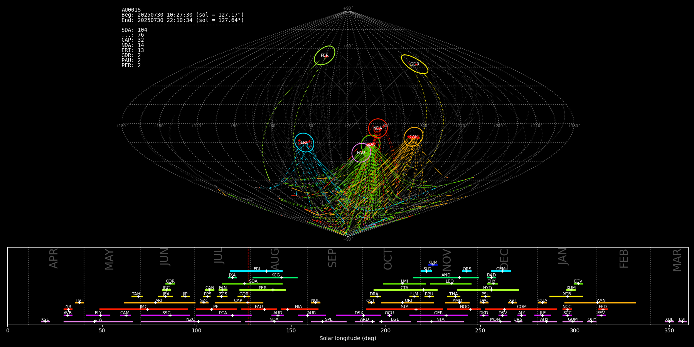Image resolution: width=694 pixels, height=347 pixels.
Task: Select the NTA shower bar in timeline
Action: [x=440, y=322]
